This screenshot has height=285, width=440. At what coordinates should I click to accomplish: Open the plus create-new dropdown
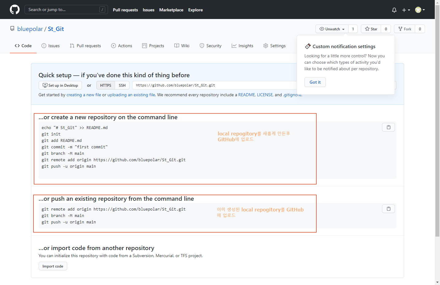point(406,10)
